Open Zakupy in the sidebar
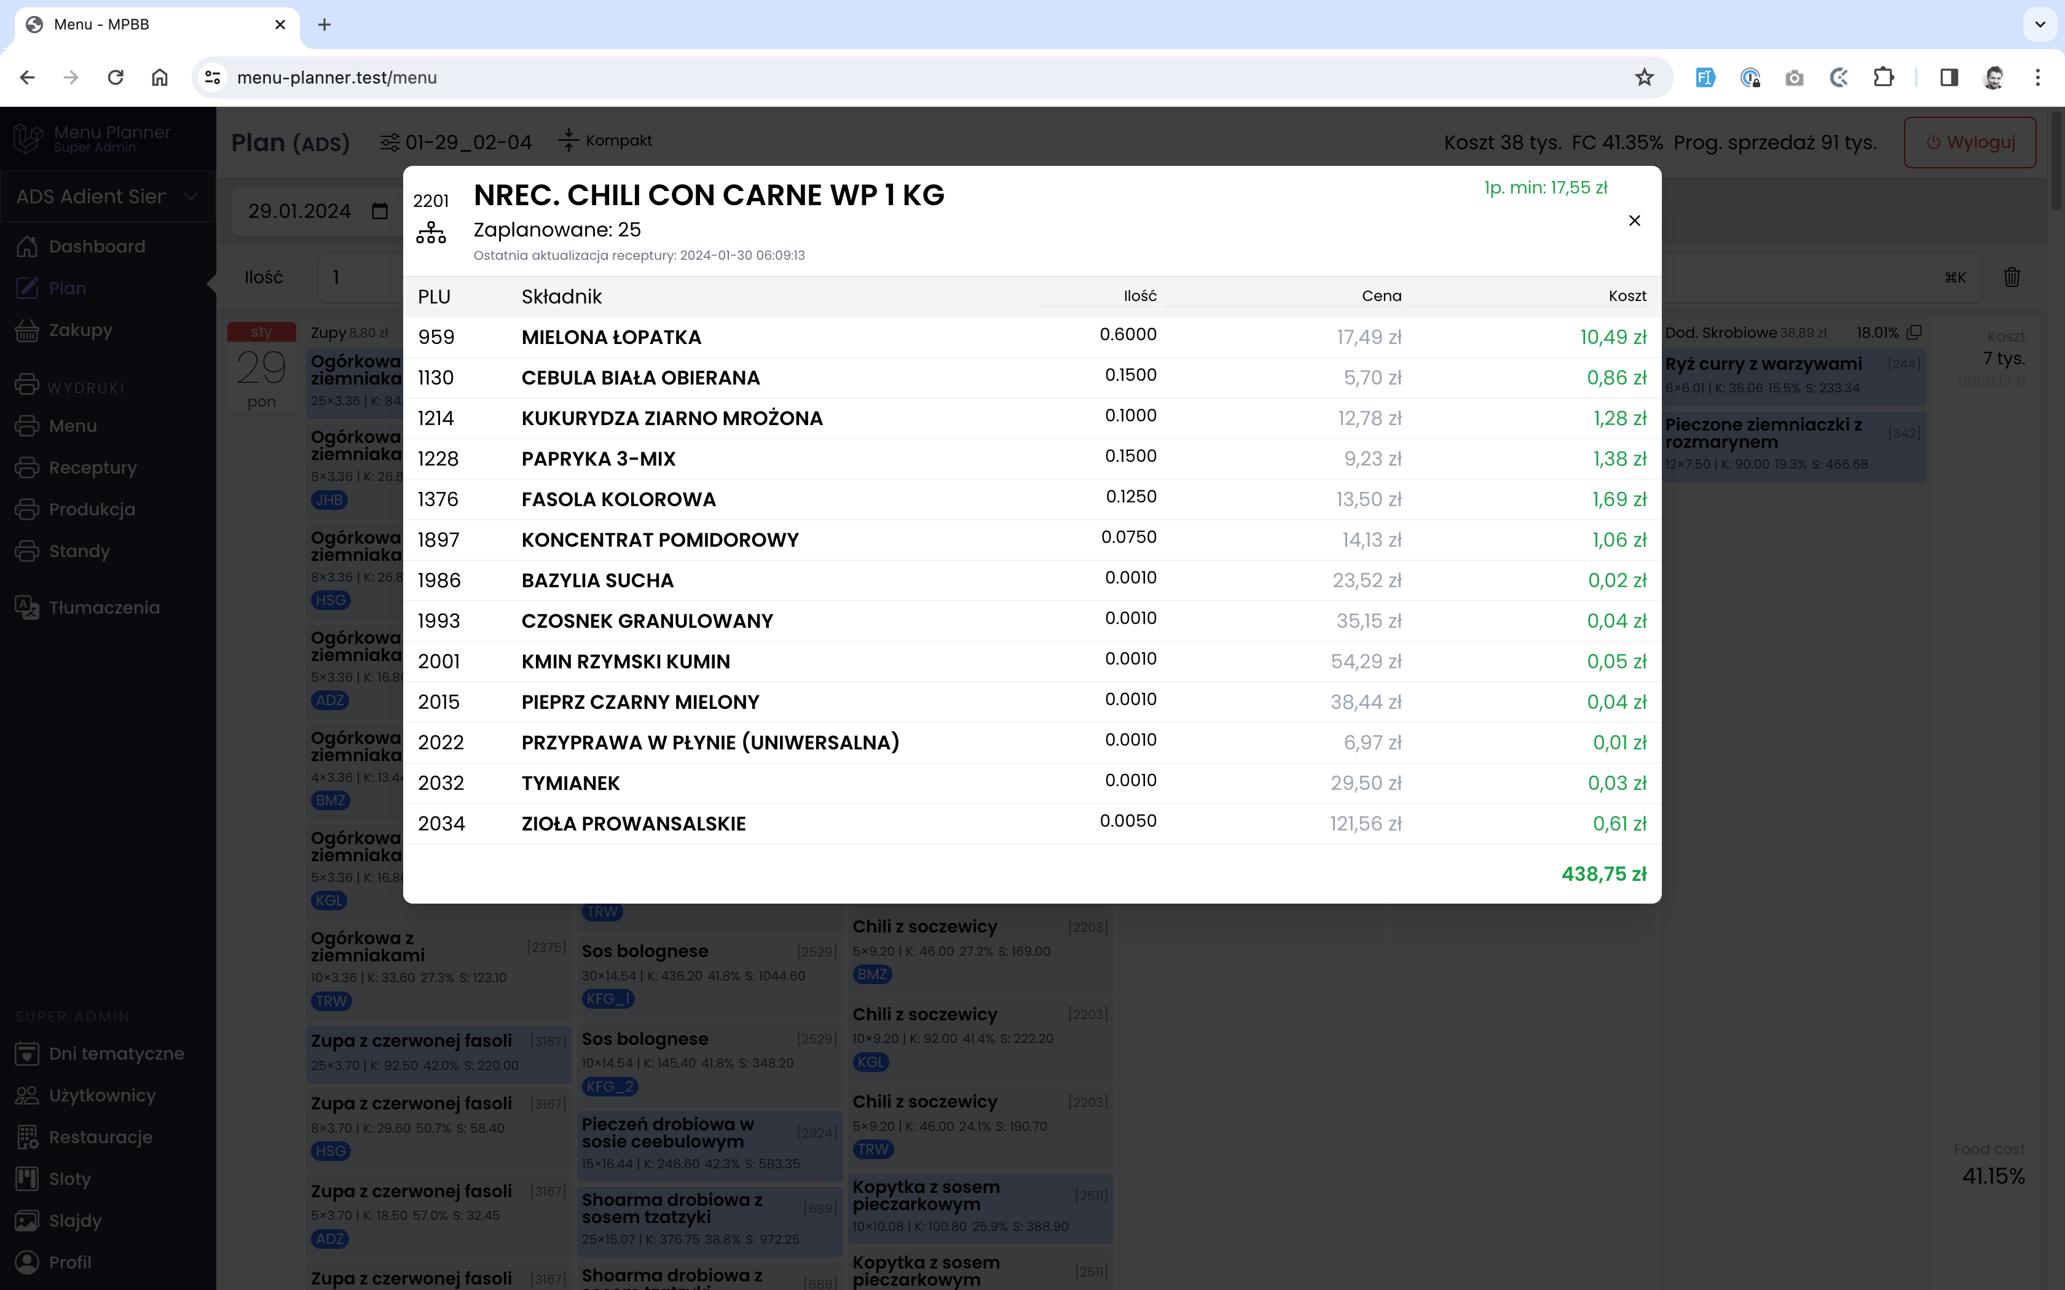Viewport: 2065px width, 1290px height. tap(81, 330)
